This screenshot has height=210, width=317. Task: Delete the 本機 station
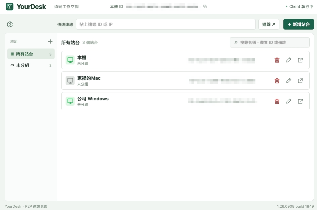click(277, 60)
